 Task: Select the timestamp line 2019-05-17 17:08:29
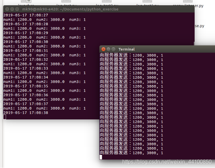pyautogui.click(x=26, y=33)
